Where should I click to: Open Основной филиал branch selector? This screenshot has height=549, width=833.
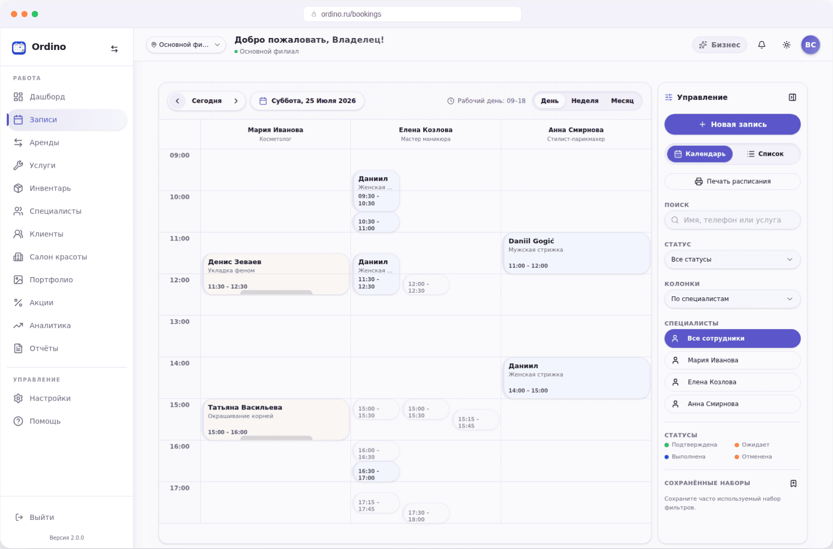click(186, 45)
